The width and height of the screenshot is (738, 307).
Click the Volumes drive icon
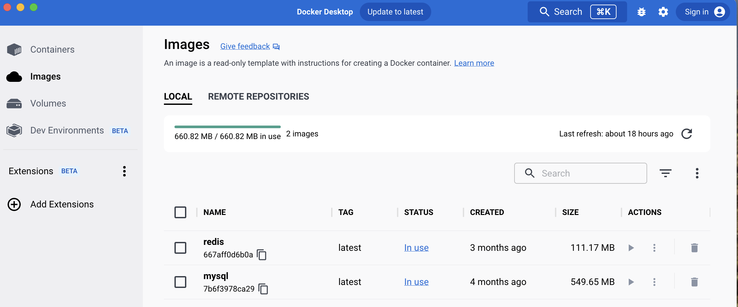click(x=14, y=104)
